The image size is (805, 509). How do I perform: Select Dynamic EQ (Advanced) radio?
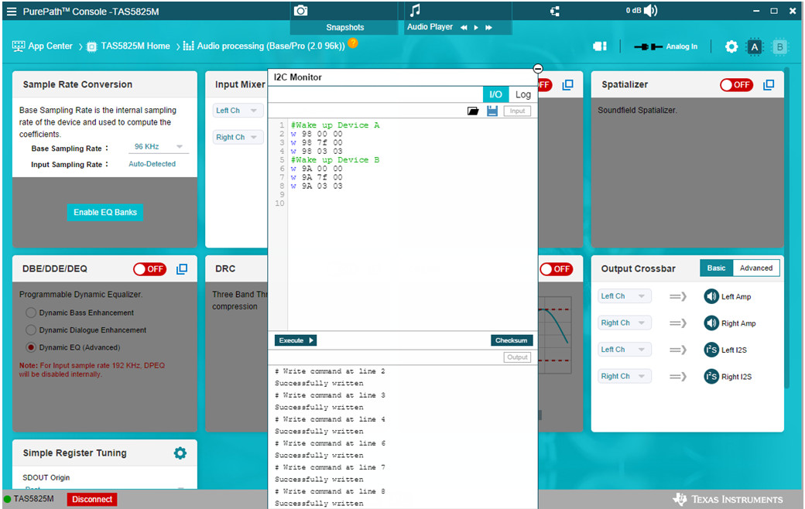(31, 347)
